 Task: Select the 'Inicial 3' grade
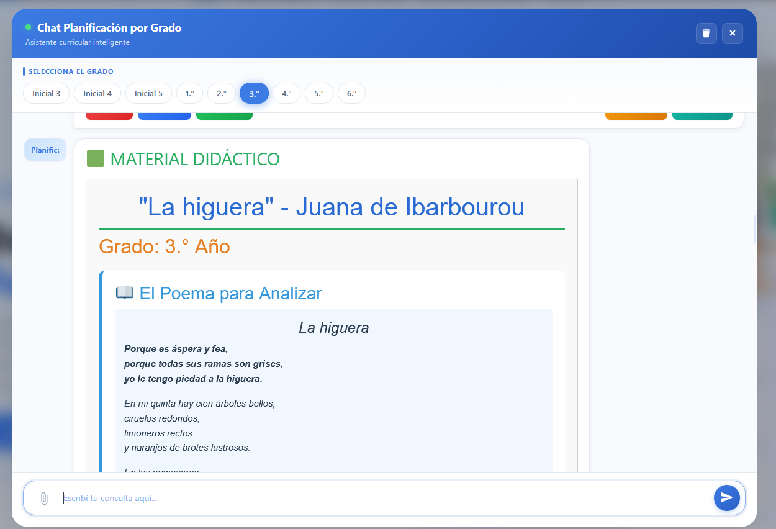(x=46, y=93)
